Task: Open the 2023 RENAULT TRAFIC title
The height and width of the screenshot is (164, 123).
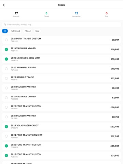Action: click(22, 77)
